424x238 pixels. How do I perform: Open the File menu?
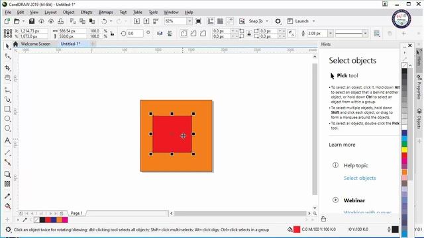coord(8,12)
